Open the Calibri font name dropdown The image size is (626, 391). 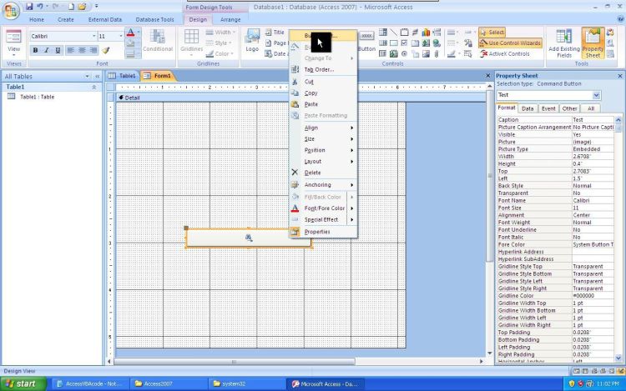93,37
